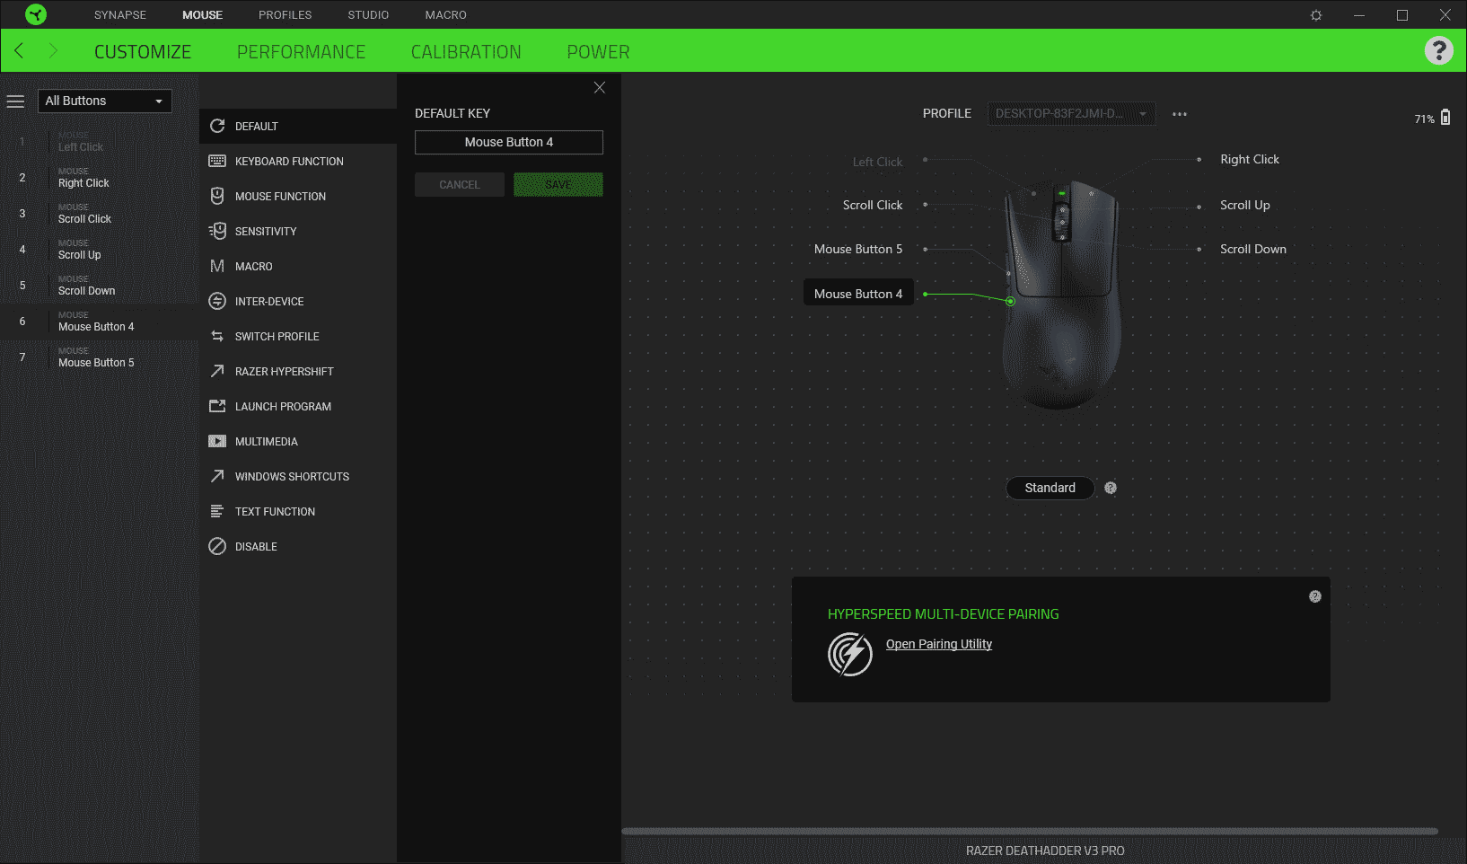Click the Razer DeathAdder V3 Pro device label
Viewport: 1467px width, 864px height.
tap(1045, 851)
